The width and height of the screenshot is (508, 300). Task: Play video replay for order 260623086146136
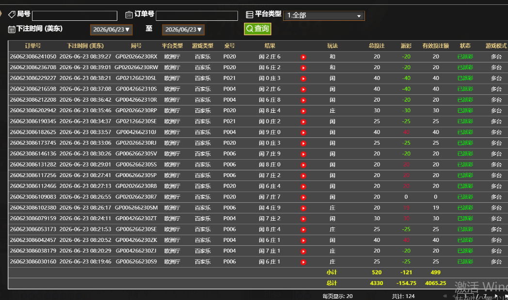click(303, 154)
